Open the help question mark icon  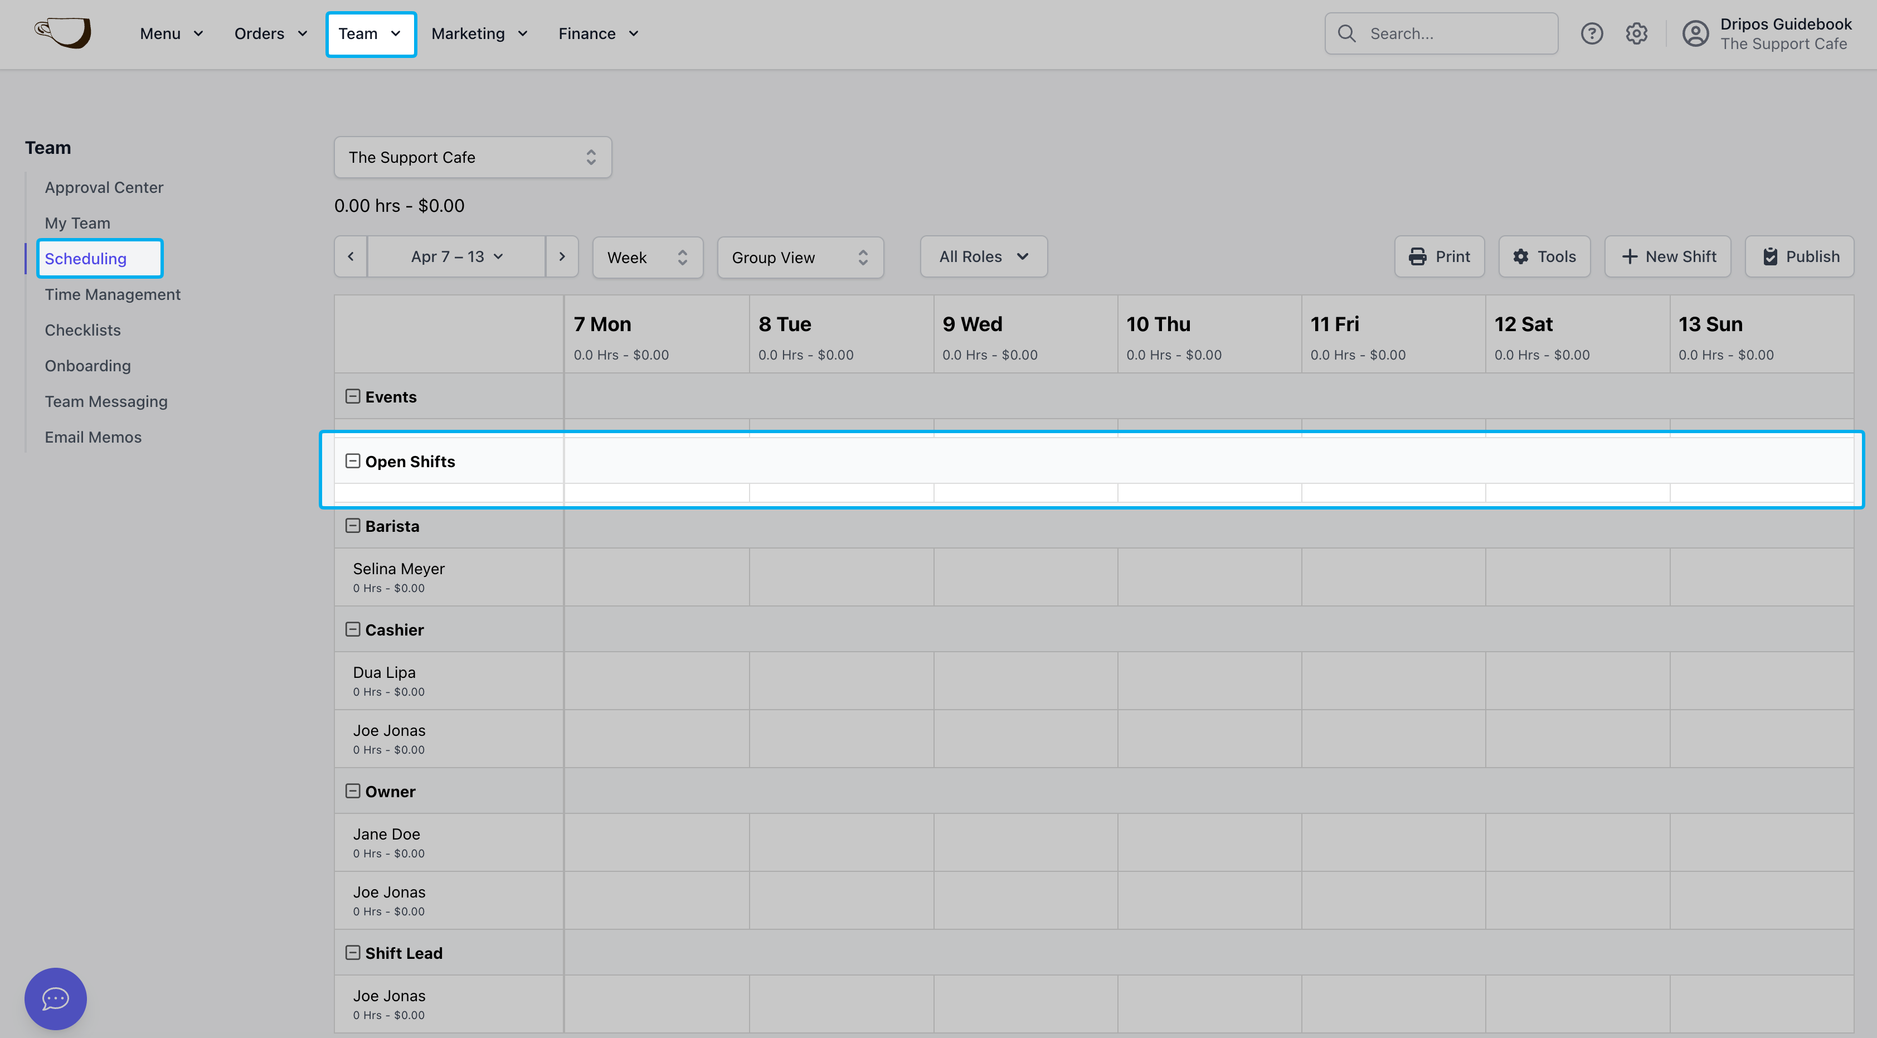pyautogui.click(x=1591, y=33)
